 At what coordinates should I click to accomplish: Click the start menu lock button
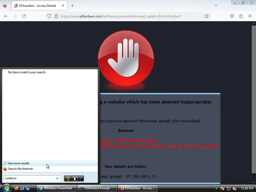(x=75, y=178)
